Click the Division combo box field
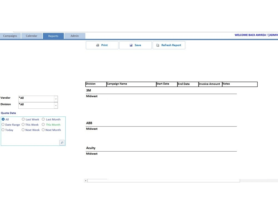278x209 pixels. (x=38, y=105)
